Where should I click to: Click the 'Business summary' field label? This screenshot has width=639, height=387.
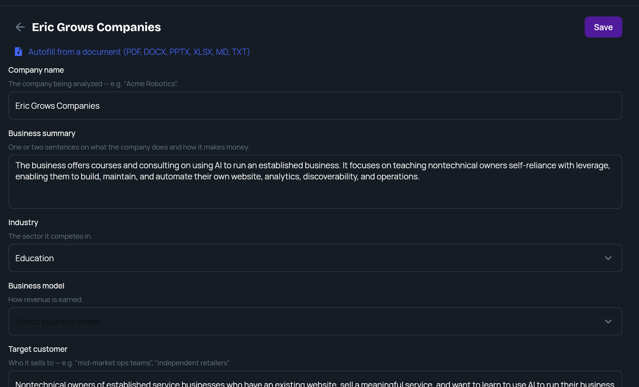(x=42, y=133)
